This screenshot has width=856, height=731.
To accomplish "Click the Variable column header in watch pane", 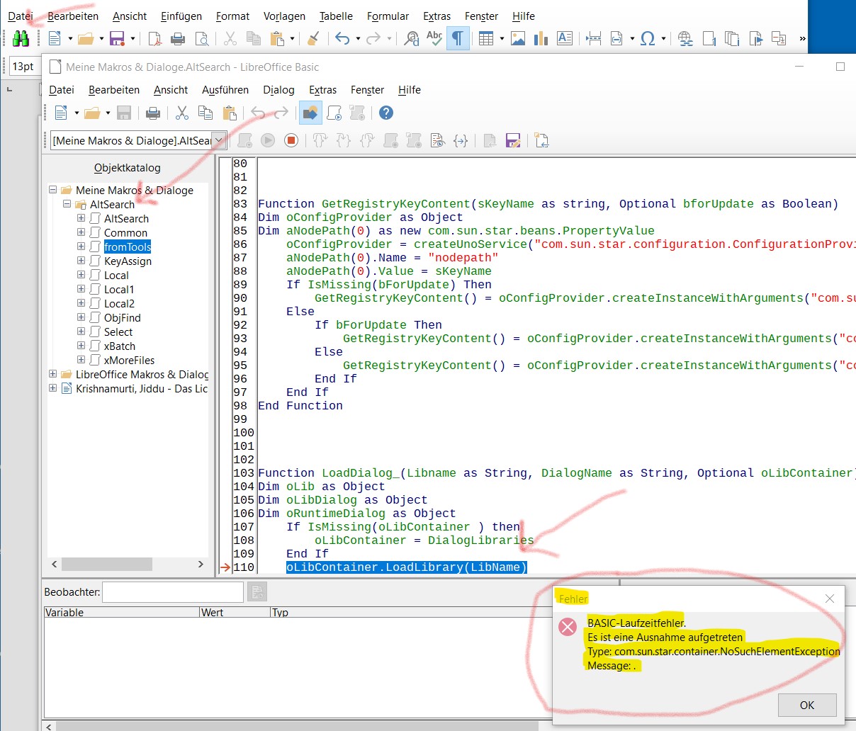I will click(122, 612).
